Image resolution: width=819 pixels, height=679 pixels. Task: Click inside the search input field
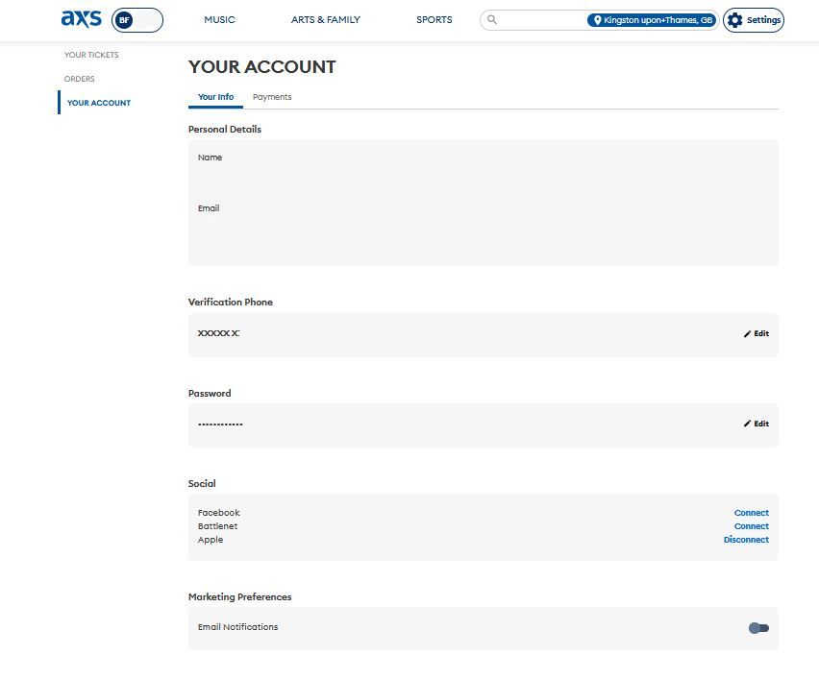coord(538,19)
